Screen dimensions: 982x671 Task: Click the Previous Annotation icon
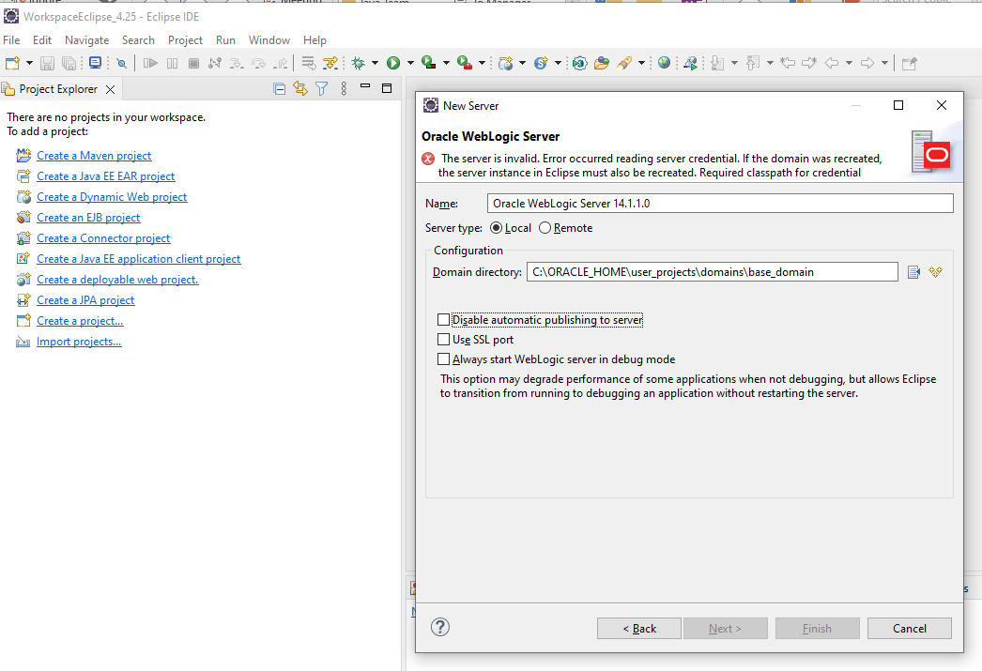[x=754, y=63]
